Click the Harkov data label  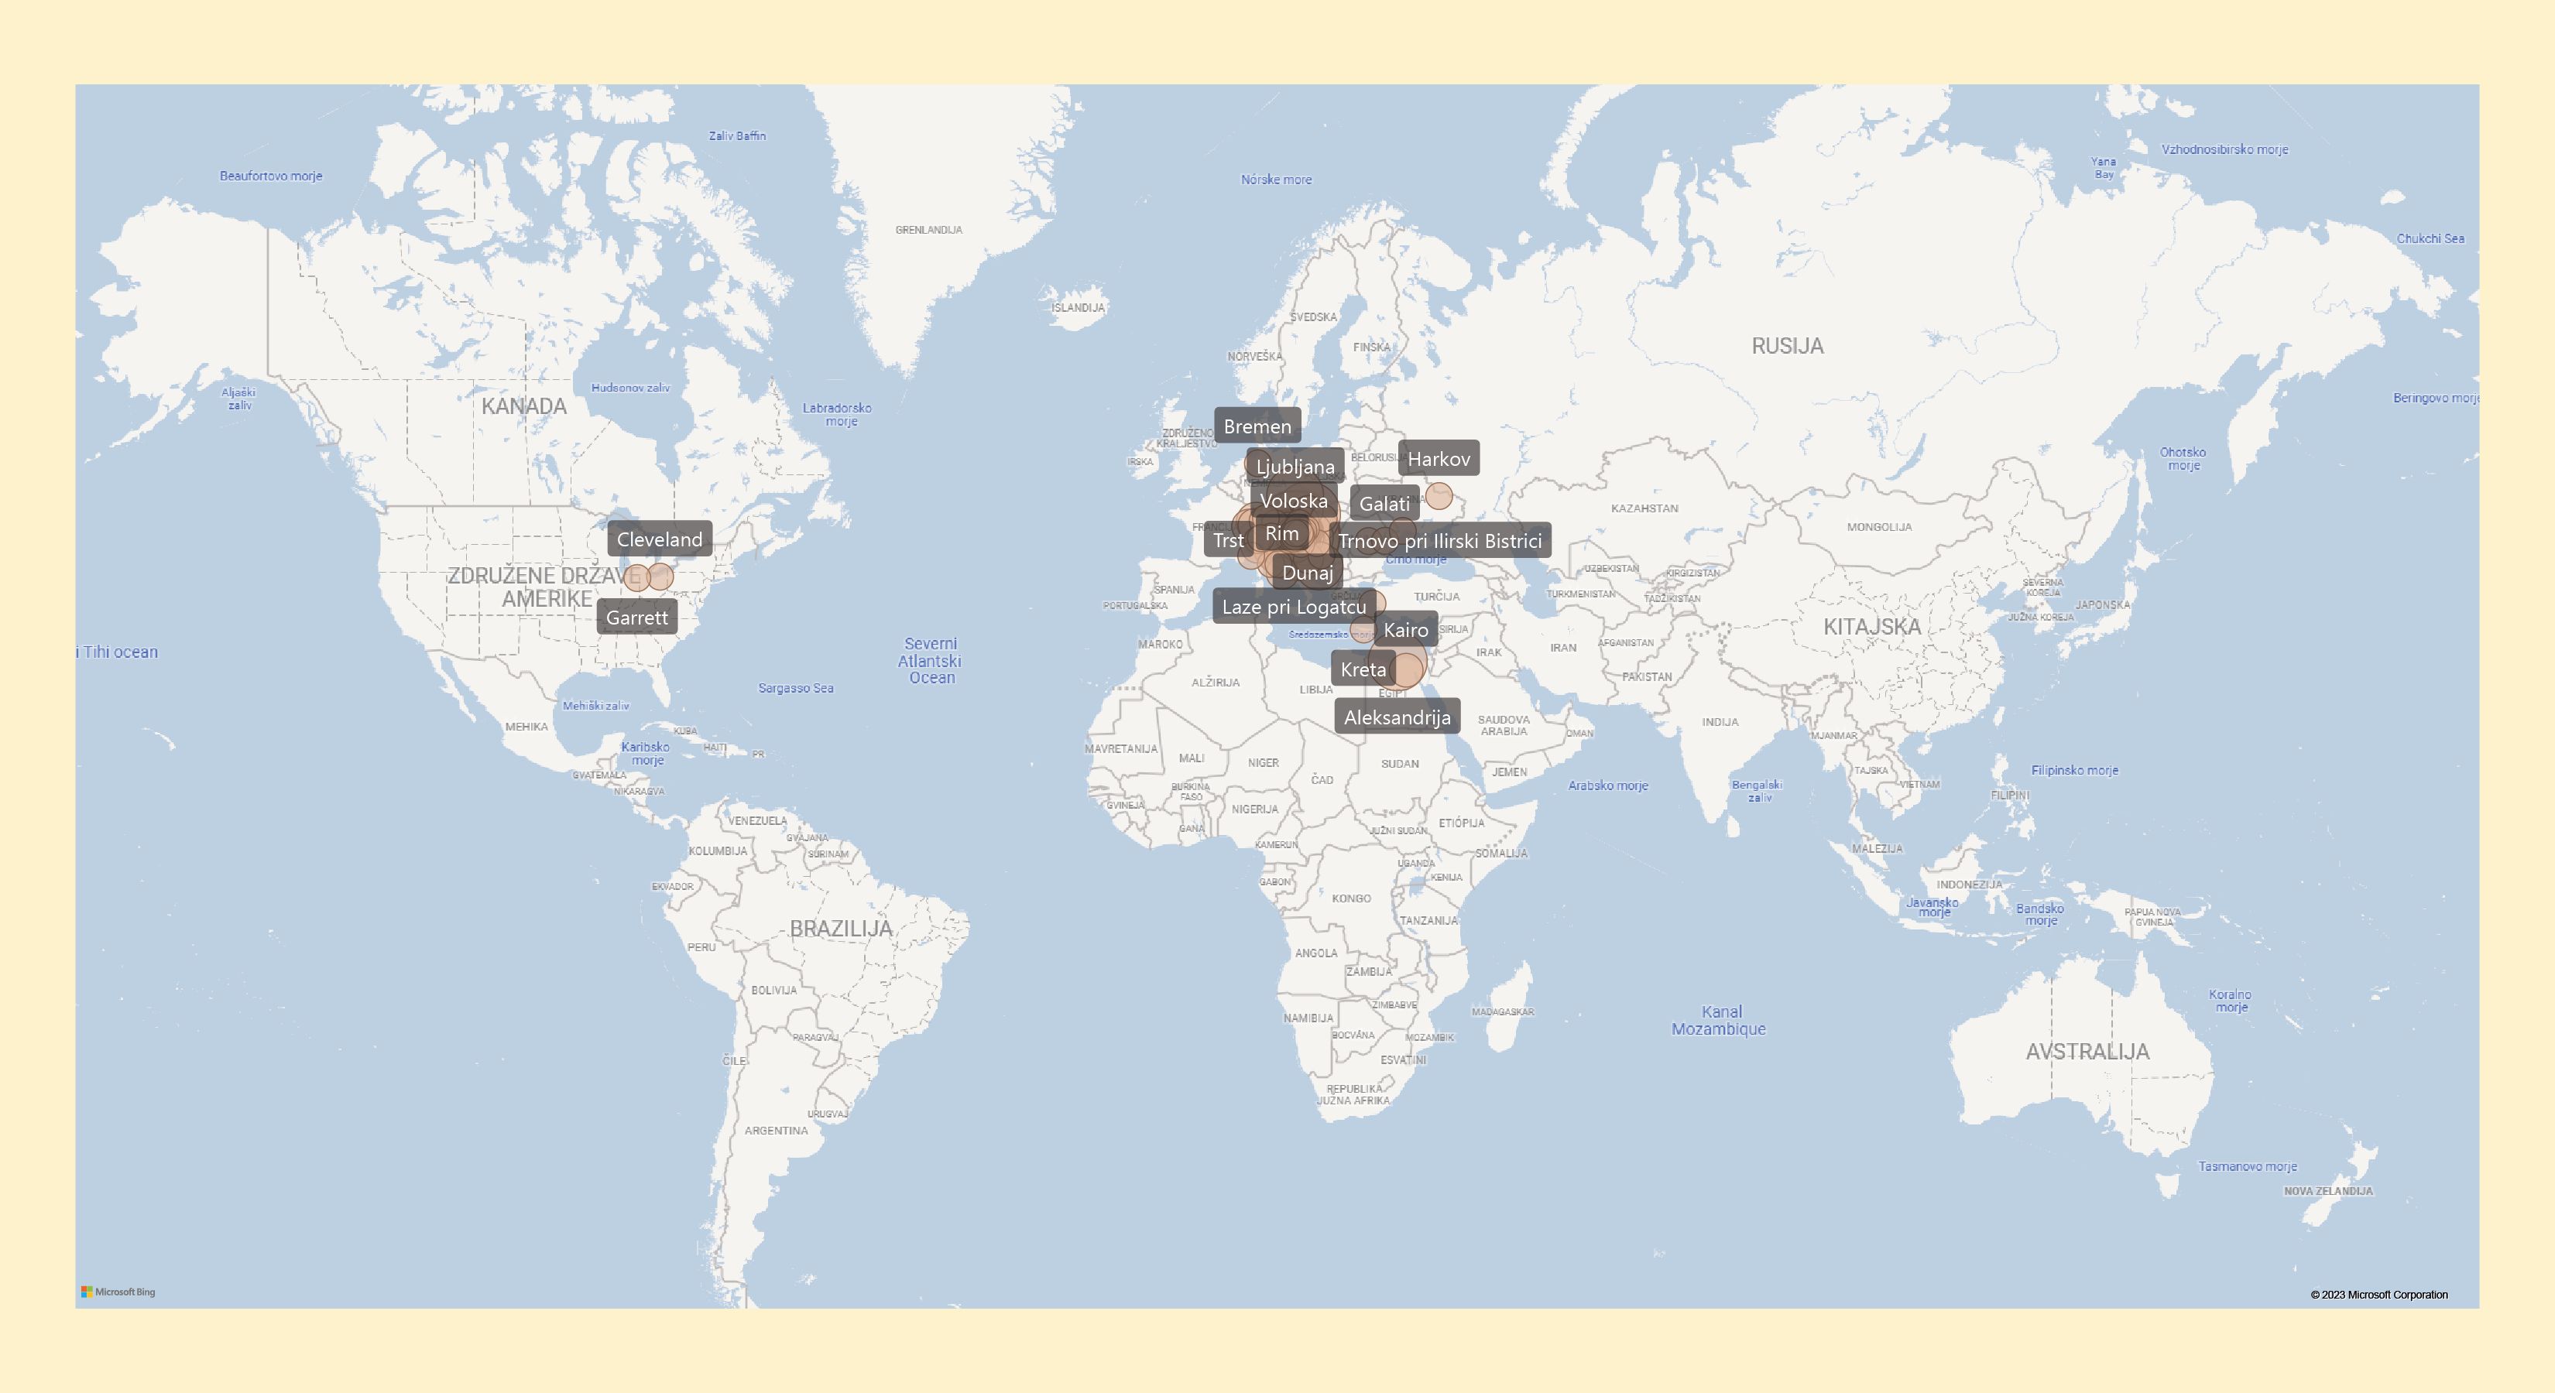(x=1439, y=459)
